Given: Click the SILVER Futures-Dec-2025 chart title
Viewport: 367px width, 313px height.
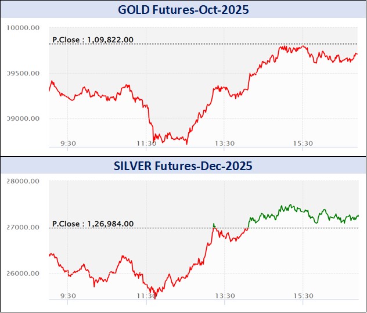Looking at the screenshot, I should point(183,166).
